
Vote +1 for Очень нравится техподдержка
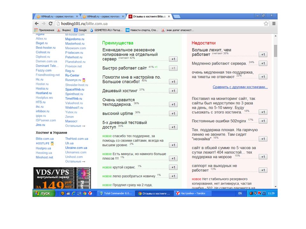click(173, 105)
